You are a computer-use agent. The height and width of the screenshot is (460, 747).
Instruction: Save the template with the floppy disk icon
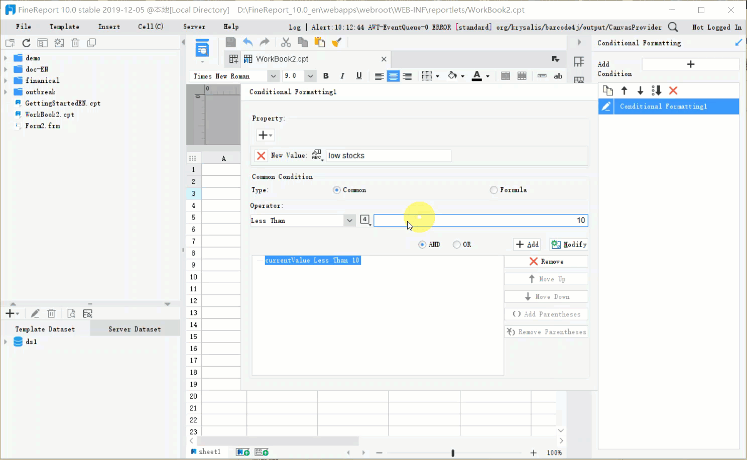[231, 43]
